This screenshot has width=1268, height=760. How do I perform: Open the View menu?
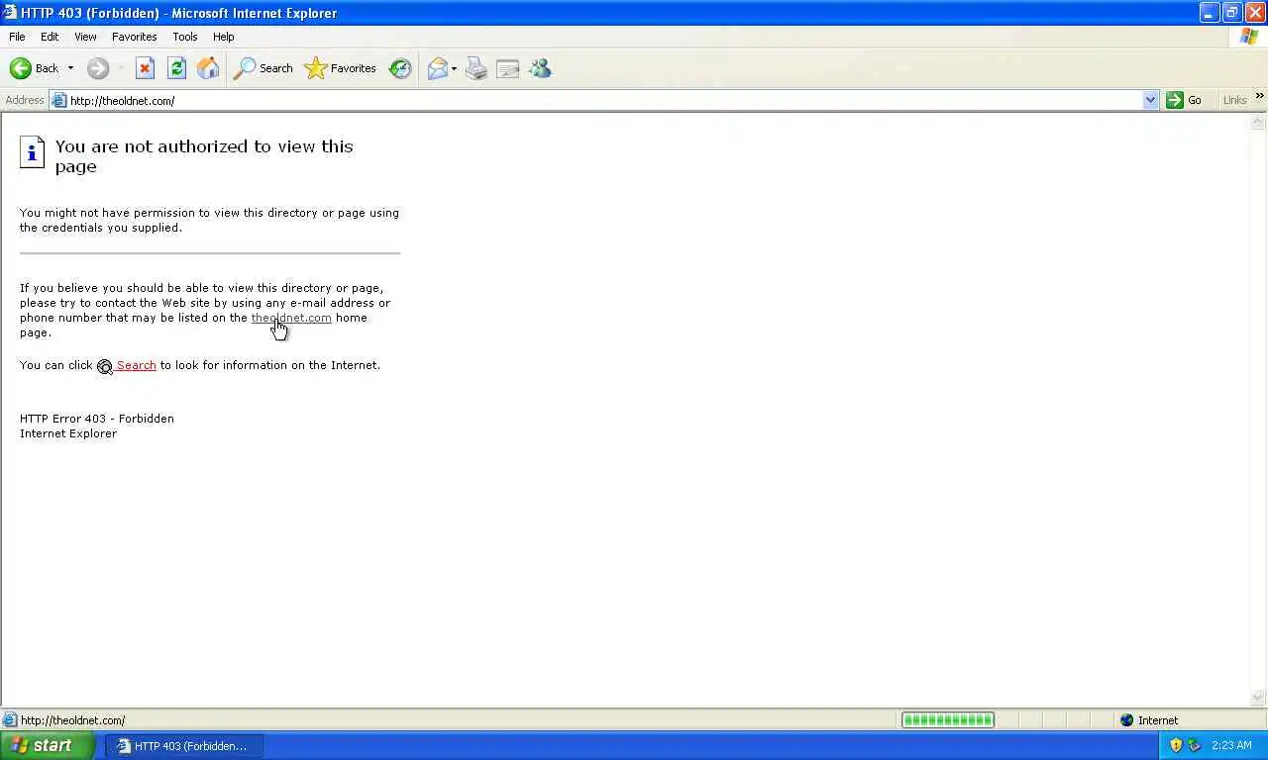pyautogui.click(x=85, y=37)
